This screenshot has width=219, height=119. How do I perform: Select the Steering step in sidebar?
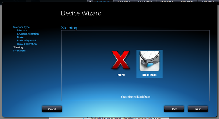[18, 48]
